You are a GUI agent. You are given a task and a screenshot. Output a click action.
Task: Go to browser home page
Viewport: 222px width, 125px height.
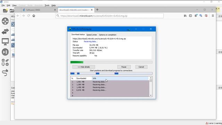[x=34, y=16]
